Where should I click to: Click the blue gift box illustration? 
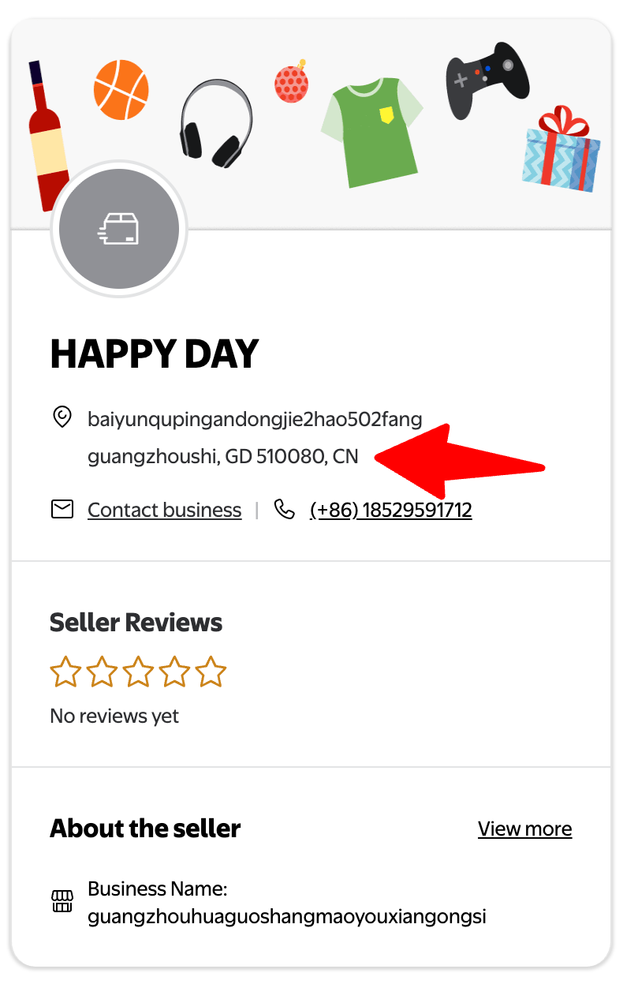(x=561, y=149)
